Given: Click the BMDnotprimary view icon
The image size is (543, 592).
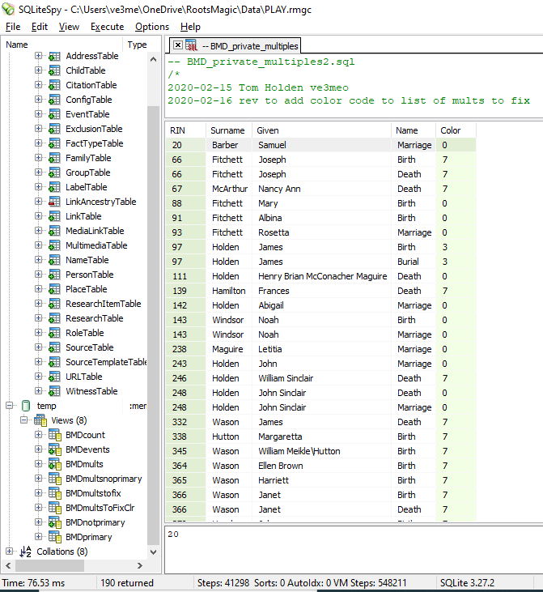Looking at the screenshot, I should click(55, 523).
